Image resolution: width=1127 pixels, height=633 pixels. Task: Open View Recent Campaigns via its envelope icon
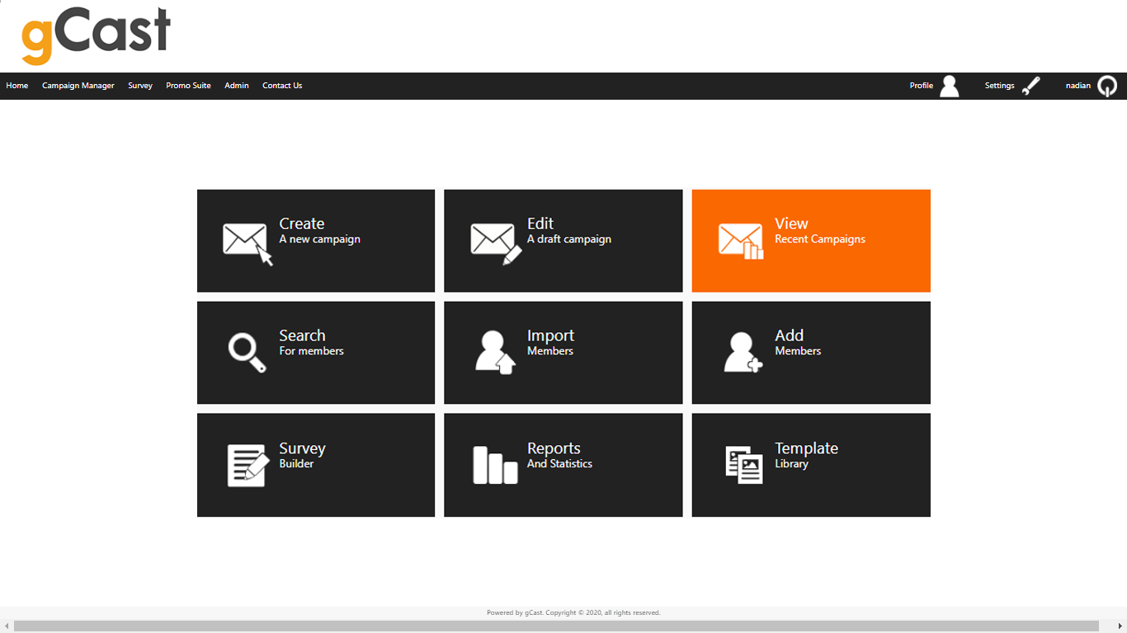738,241
